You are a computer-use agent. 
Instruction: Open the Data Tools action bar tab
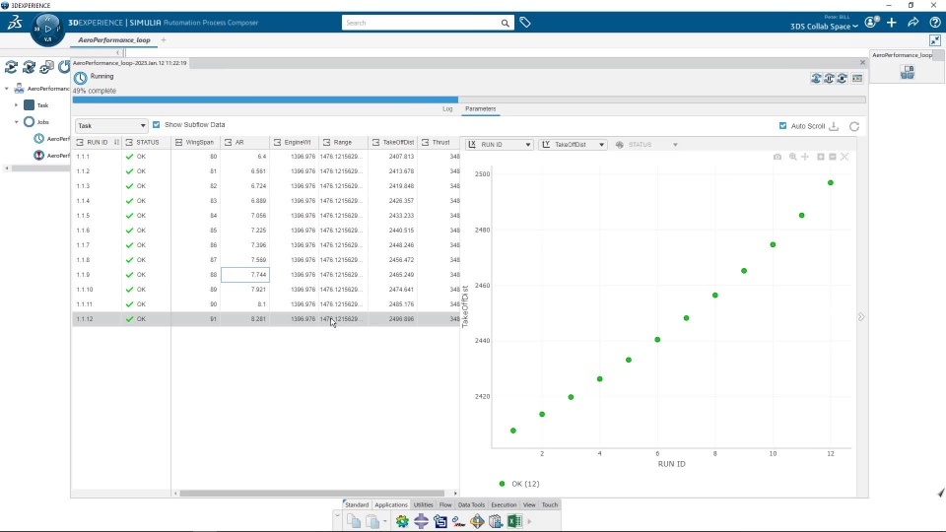471,504
